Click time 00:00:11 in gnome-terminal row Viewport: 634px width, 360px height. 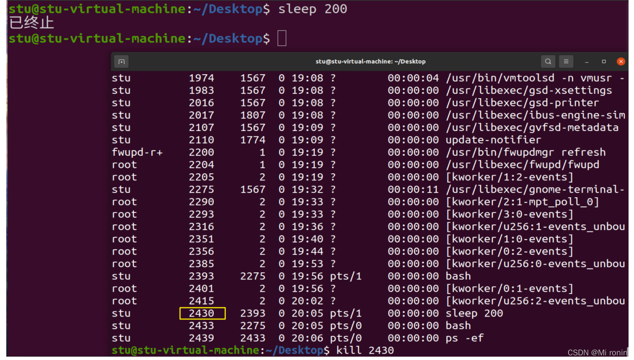pyautogui.click(x=413, y=190)
